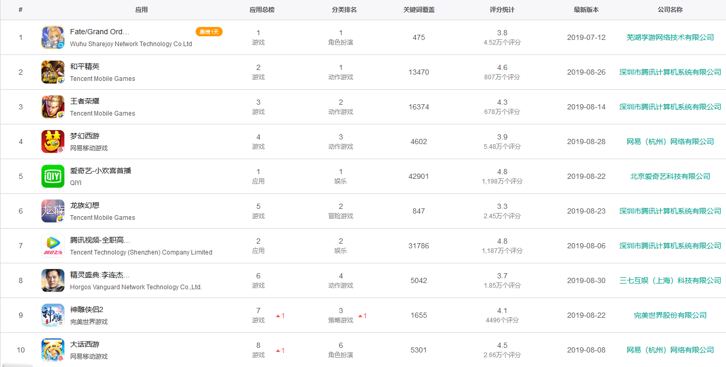Screen dimensions: 726x367
Task: Open 深圳市腾讯计算机系统有限公司 link in 龙族幻想 row
Action: coord(670,211)
